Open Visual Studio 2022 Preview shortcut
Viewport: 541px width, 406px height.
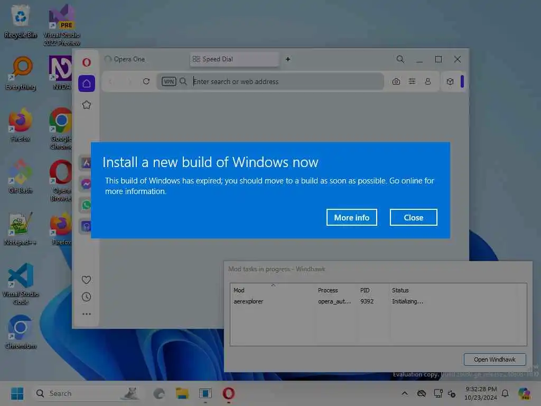click(62, 25)
